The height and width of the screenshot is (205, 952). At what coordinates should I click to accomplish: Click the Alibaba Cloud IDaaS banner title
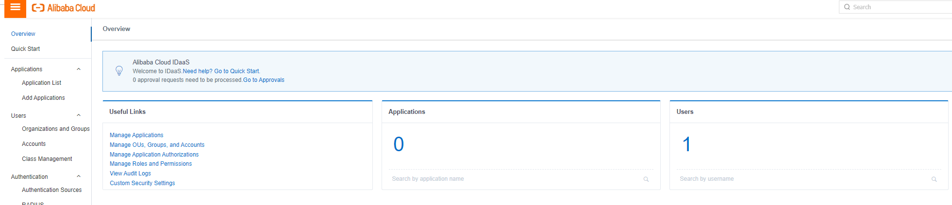161,62
